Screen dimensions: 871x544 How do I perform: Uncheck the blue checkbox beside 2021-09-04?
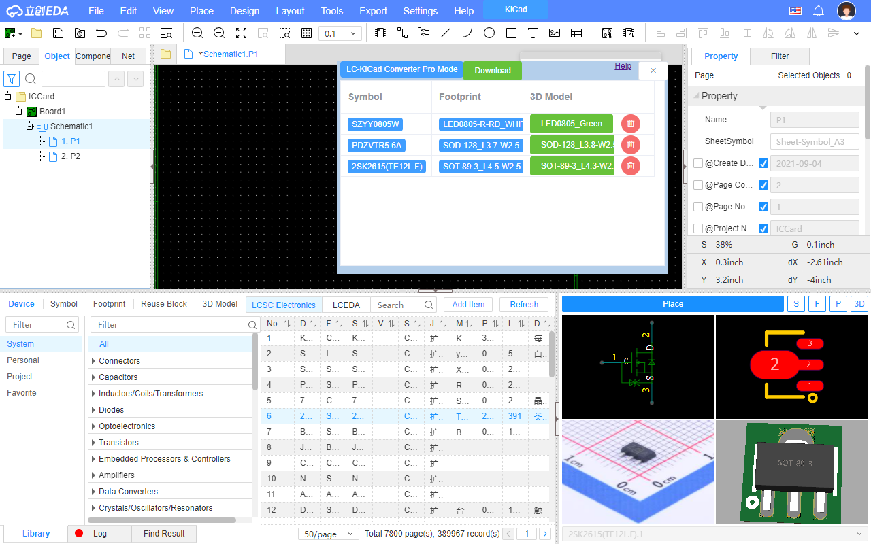click(x=763, y=163)
